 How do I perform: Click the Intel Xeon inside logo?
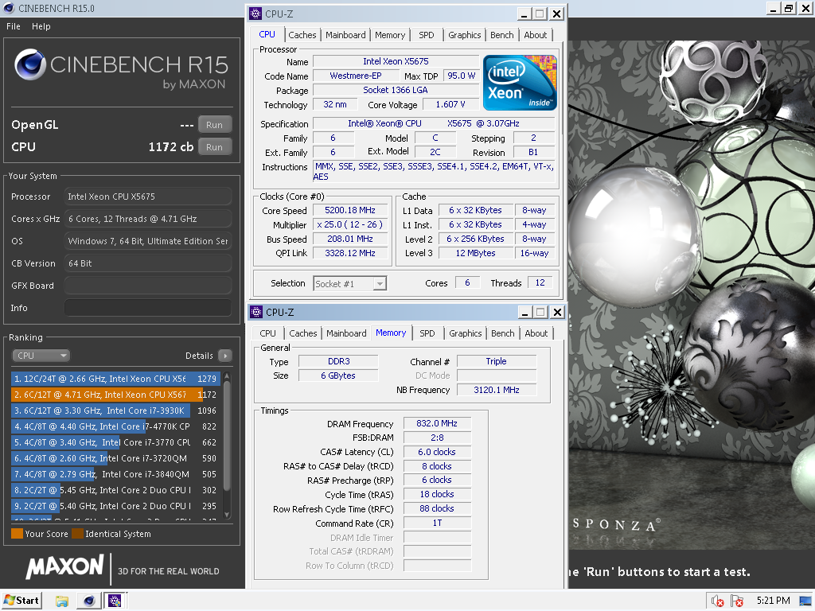[520, 83]
